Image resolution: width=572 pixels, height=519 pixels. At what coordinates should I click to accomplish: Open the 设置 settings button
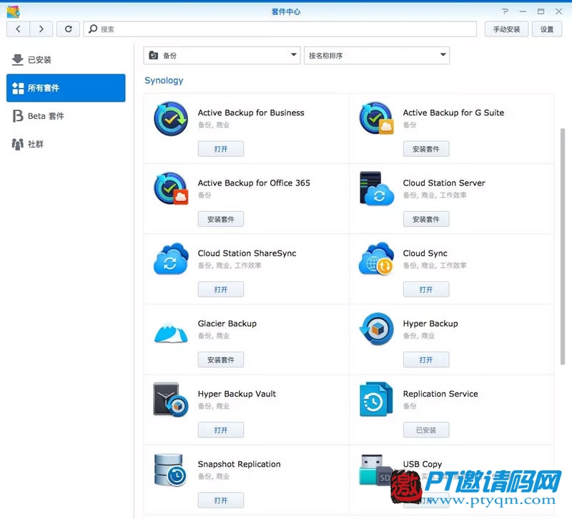(546, 29)
